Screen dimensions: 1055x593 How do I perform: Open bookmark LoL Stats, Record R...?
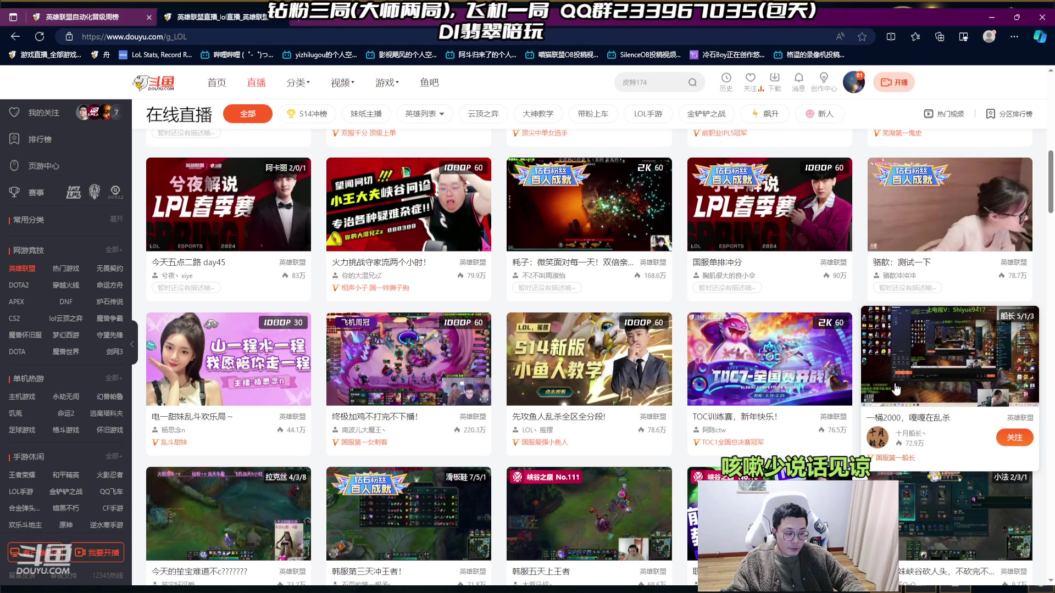[x=156, y=54]
